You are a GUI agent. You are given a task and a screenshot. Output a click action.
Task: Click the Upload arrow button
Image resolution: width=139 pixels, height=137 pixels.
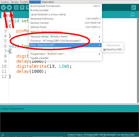coord(9,7)
